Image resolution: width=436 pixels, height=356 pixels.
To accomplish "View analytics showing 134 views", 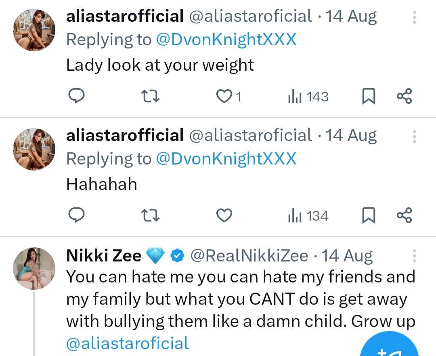I will (308, 216).
